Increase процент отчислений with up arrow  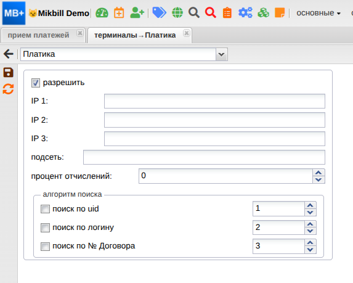pos(319,173)
